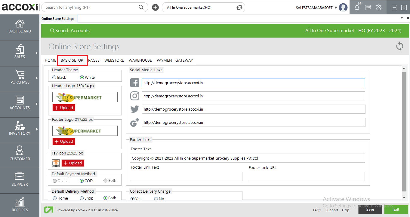This screenshot has width=410, height=217.
Task: Open the Inventory module from sidebar
Action: tap(20, 129)
